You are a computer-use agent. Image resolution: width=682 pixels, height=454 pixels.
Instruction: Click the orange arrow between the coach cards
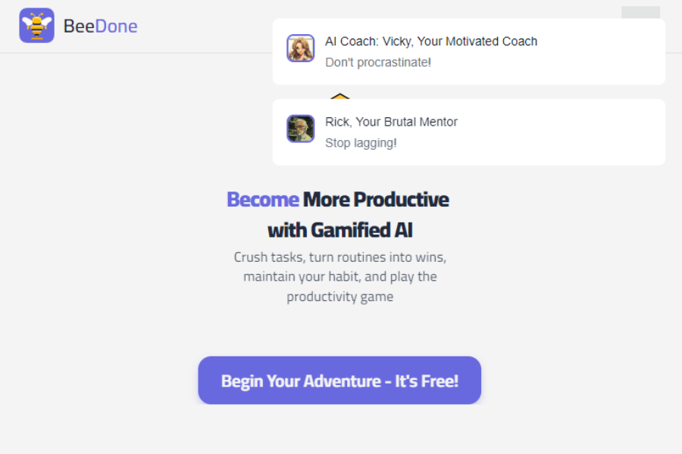pyautogui.click(x=340, y=97)
